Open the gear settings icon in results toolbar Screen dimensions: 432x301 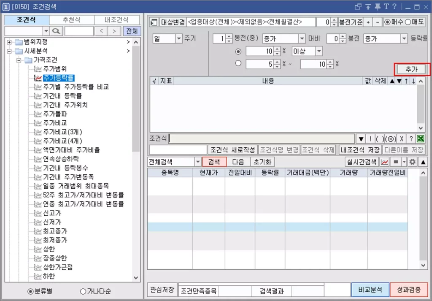[x=412, y=162]
